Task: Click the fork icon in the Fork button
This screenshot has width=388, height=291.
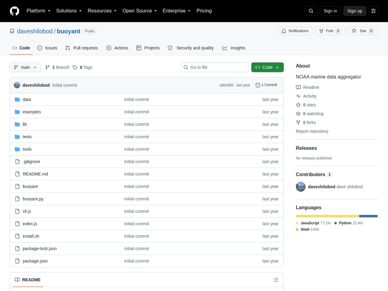Action: (x=321, y=31)
